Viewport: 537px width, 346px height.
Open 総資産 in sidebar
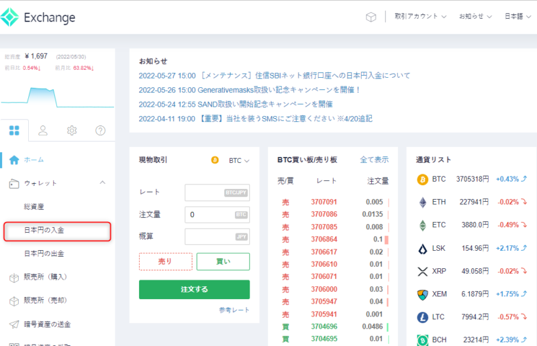click(34, 207)
